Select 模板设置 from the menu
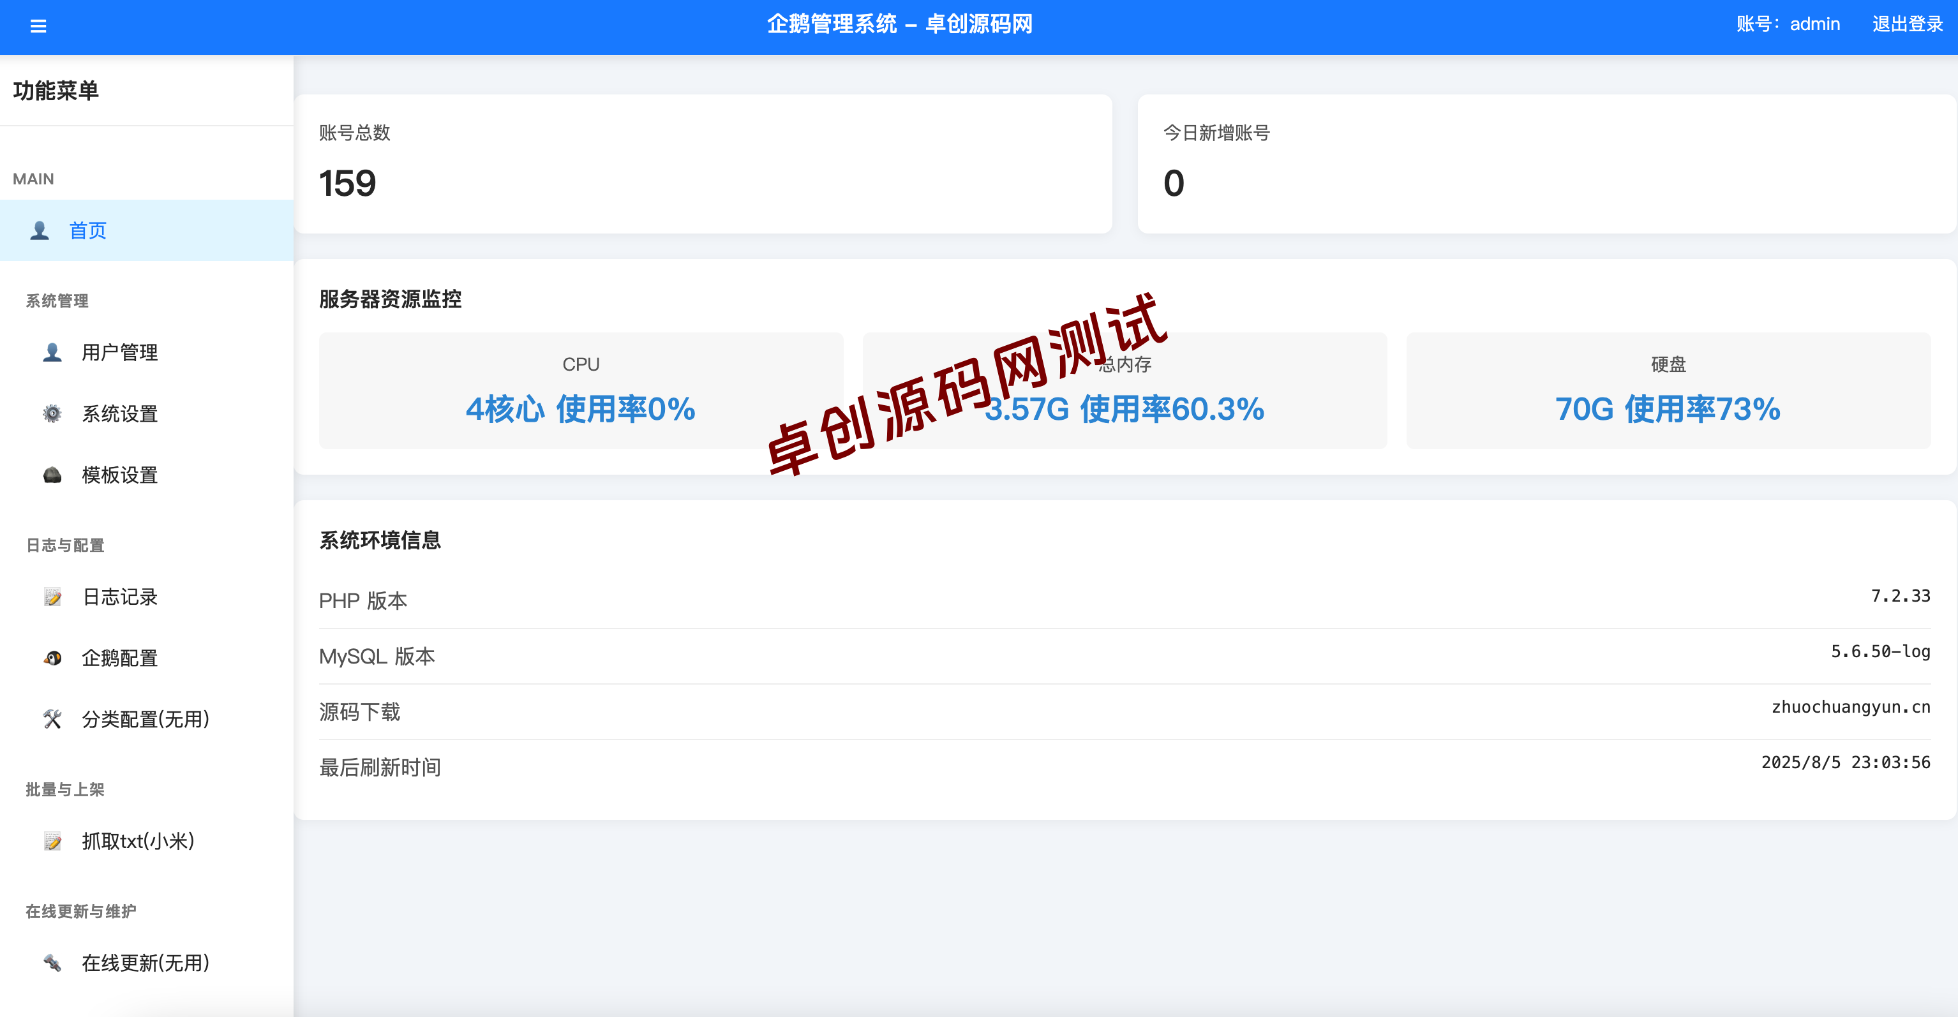 147,475
